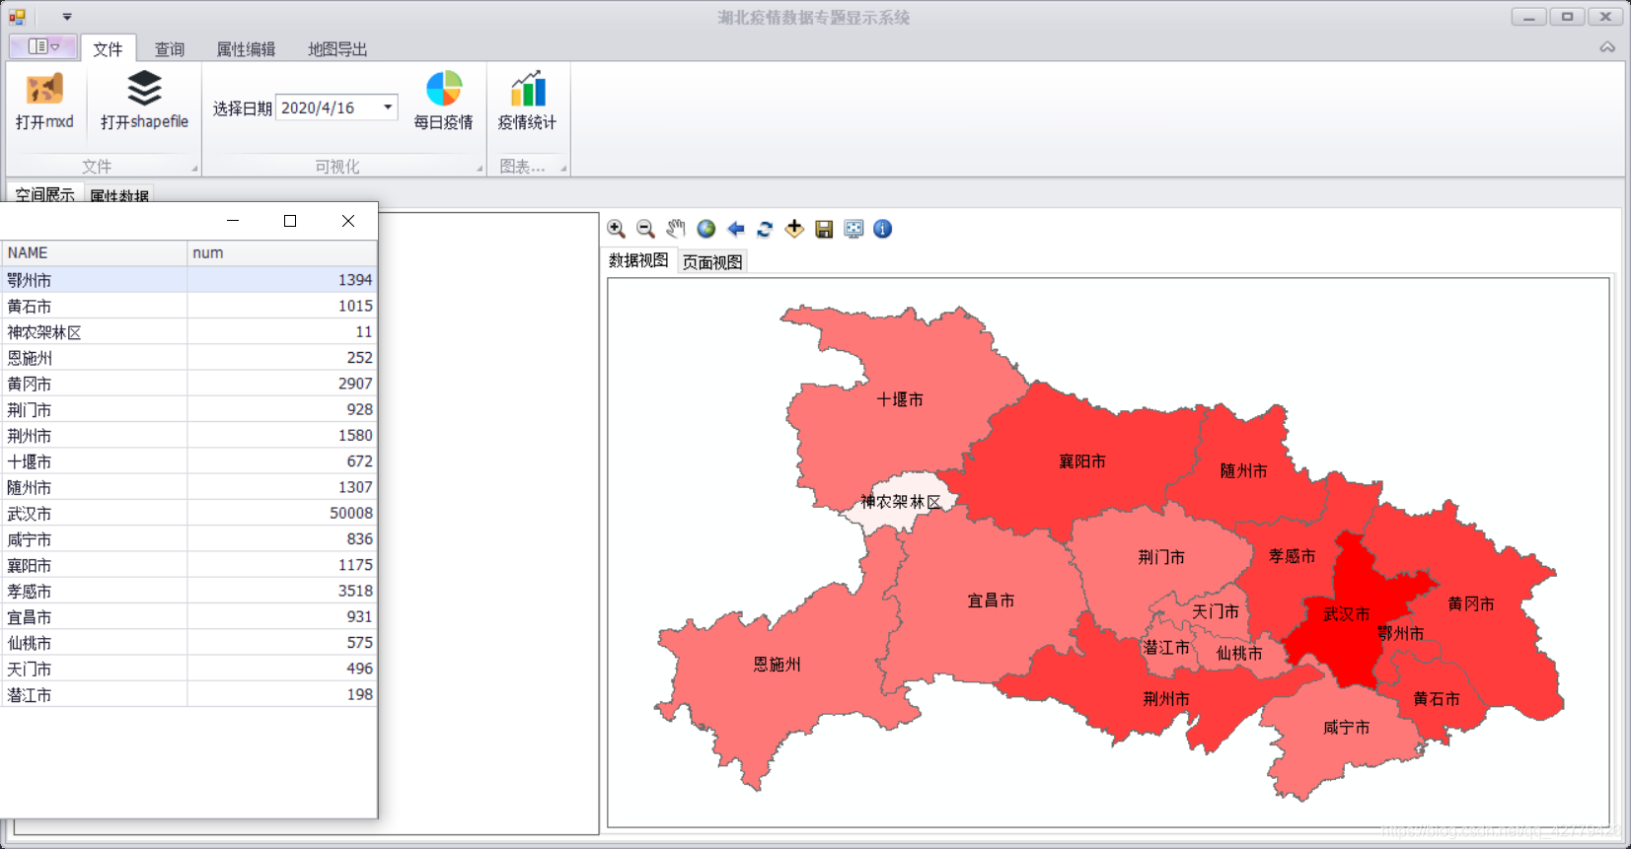Screen dimensions: 1631x849
Task: Click the 十堰市 label on the map
Action: tap(901, 399)
